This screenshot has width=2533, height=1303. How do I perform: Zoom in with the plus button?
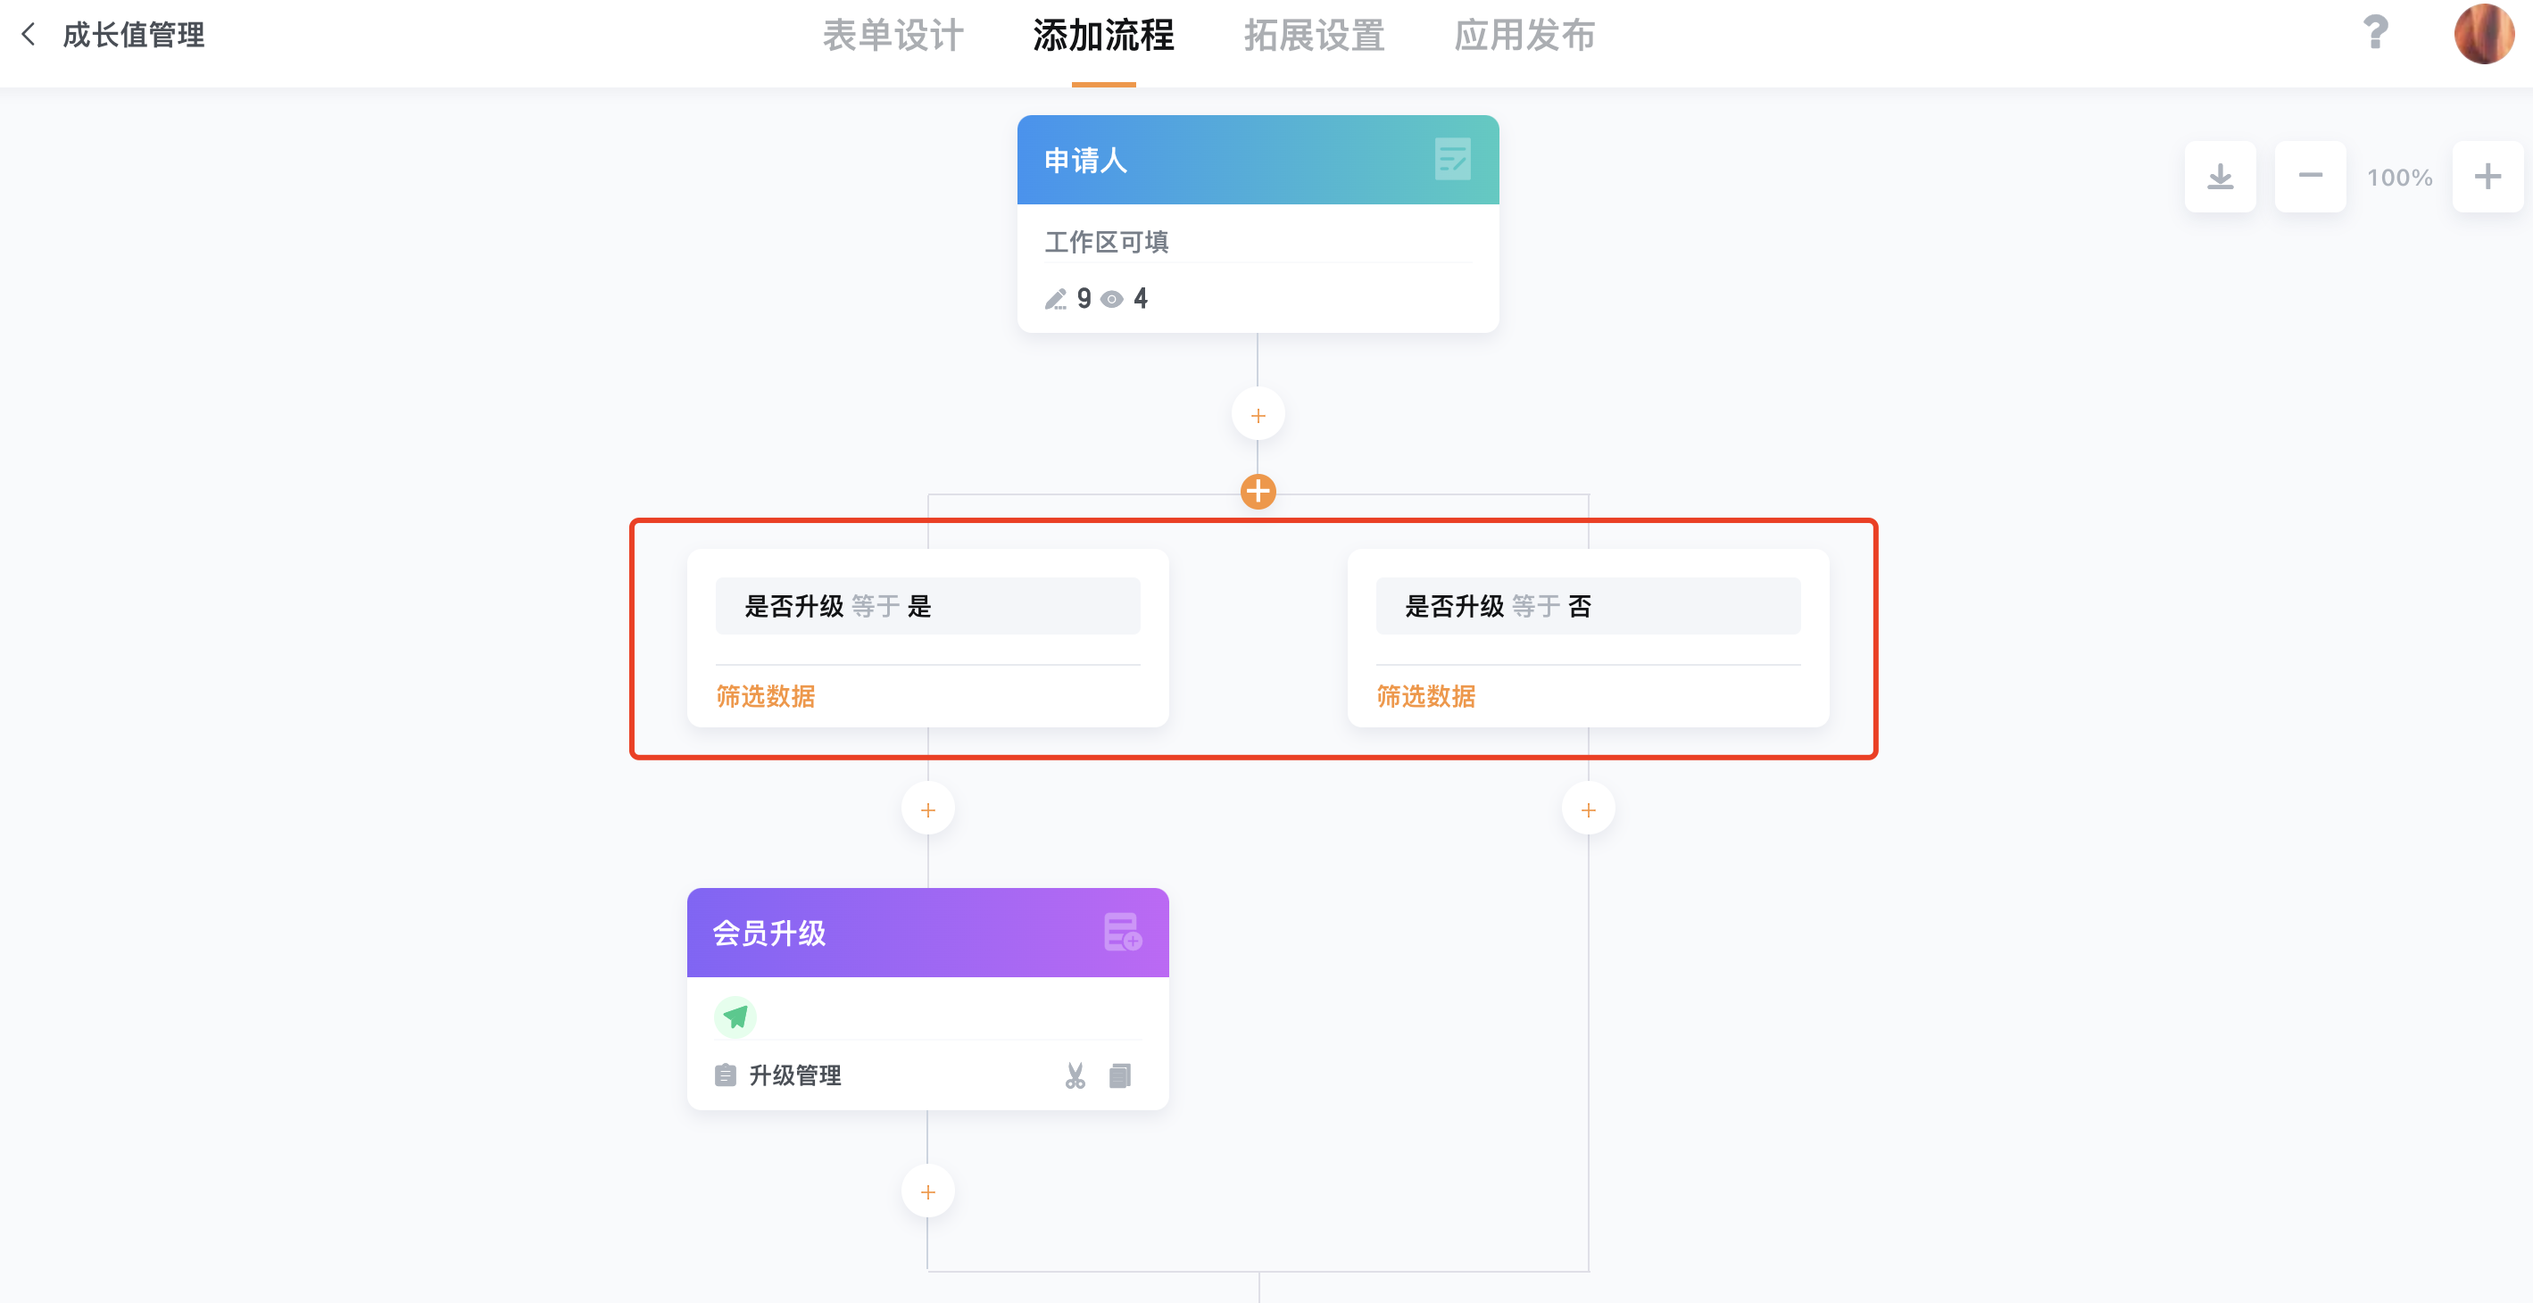[x=2487, y=177]
